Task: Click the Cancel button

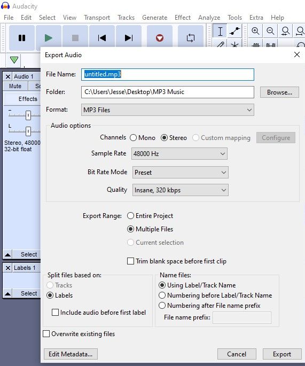Action: [x=237, y=354]
